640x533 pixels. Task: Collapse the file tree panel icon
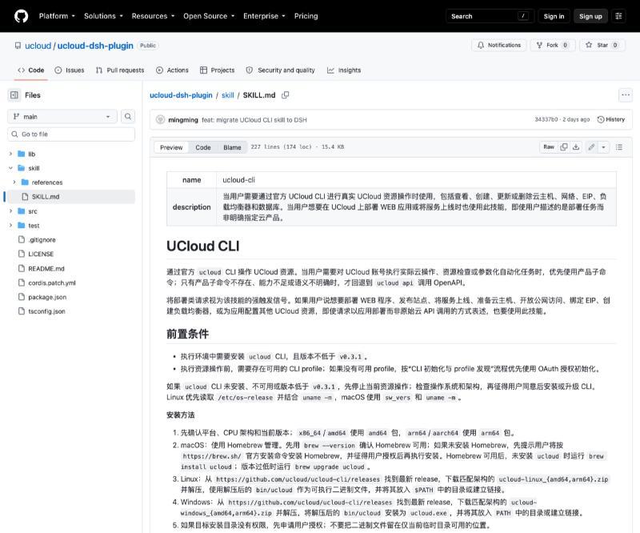14,94
